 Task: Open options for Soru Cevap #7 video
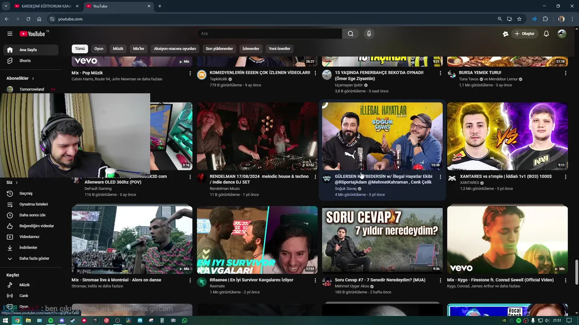441,280
